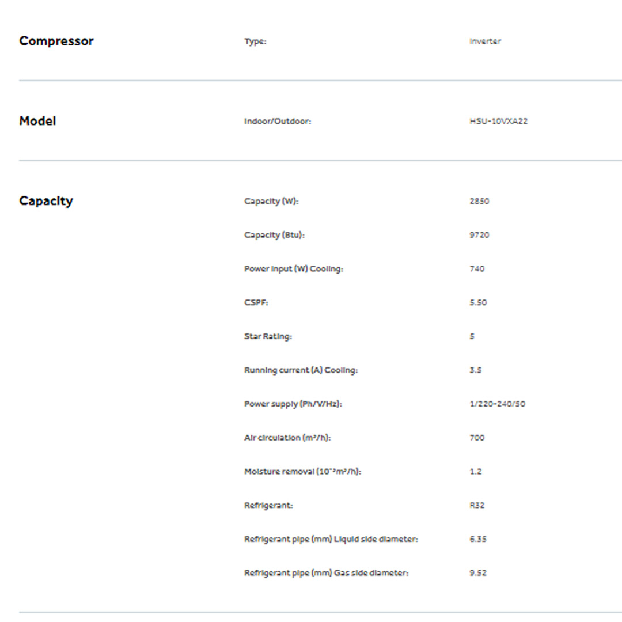Select the CSPF value 5.50
Screen dimensions: 622x622
click(x=478, y=302)
